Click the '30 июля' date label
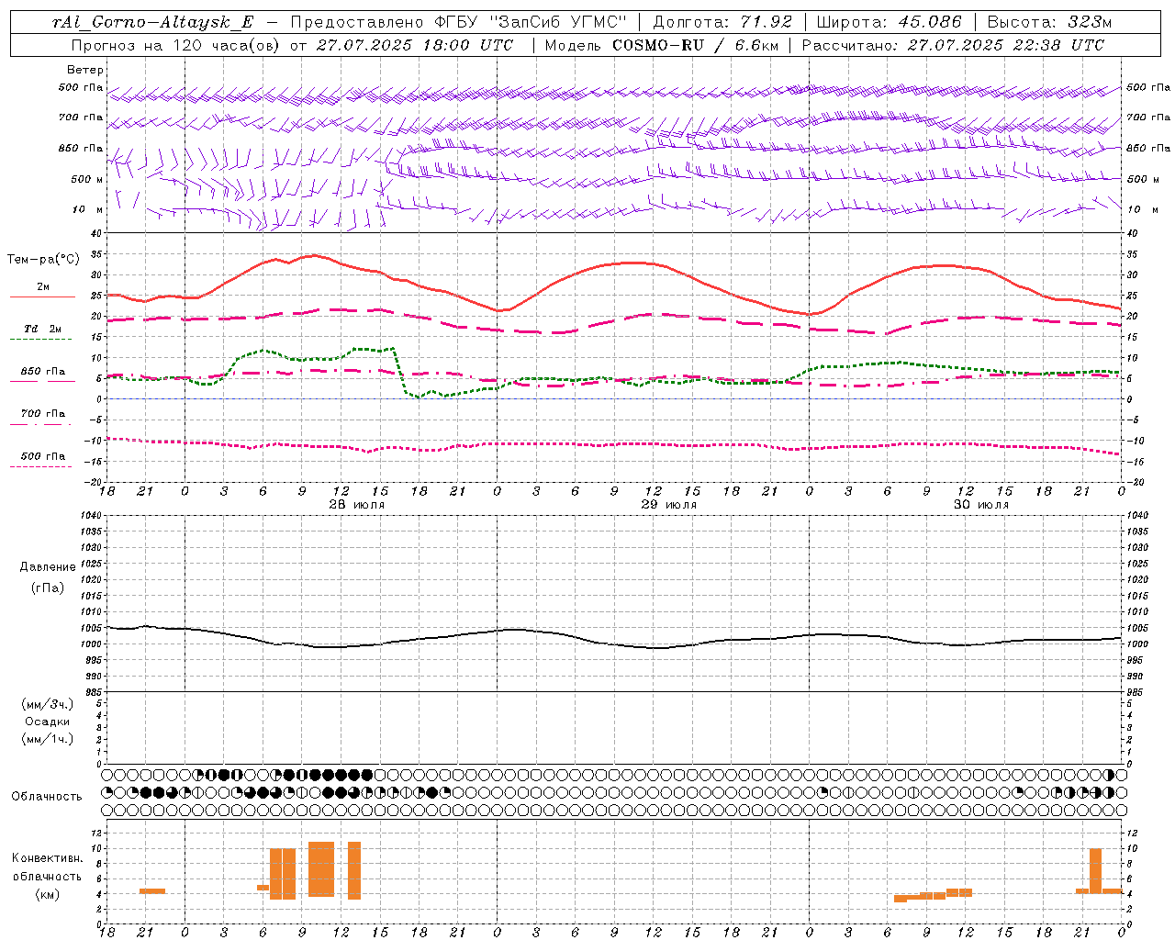This screenshot has height=940, width=1175. click(x=981, y=505)
